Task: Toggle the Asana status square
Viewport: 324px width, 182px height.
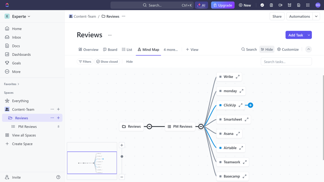Action: (220, 134)
